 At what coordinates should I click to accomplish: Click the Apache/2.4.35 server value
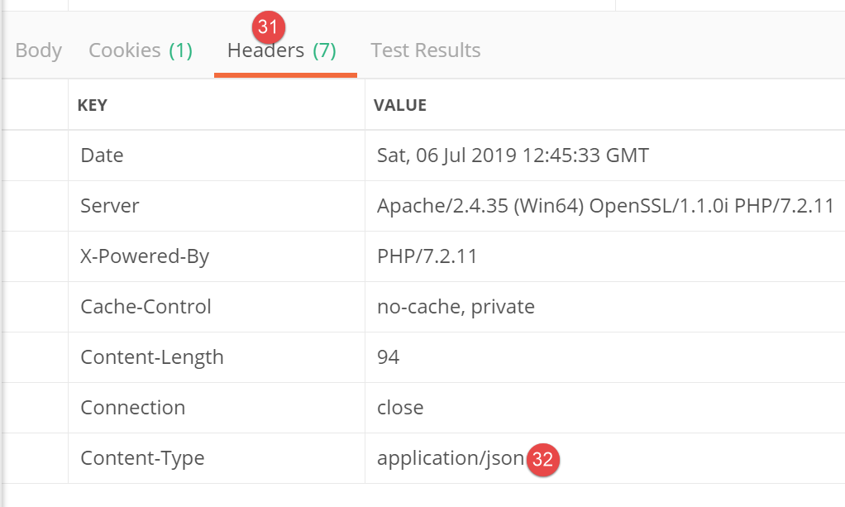click(605, 206)
